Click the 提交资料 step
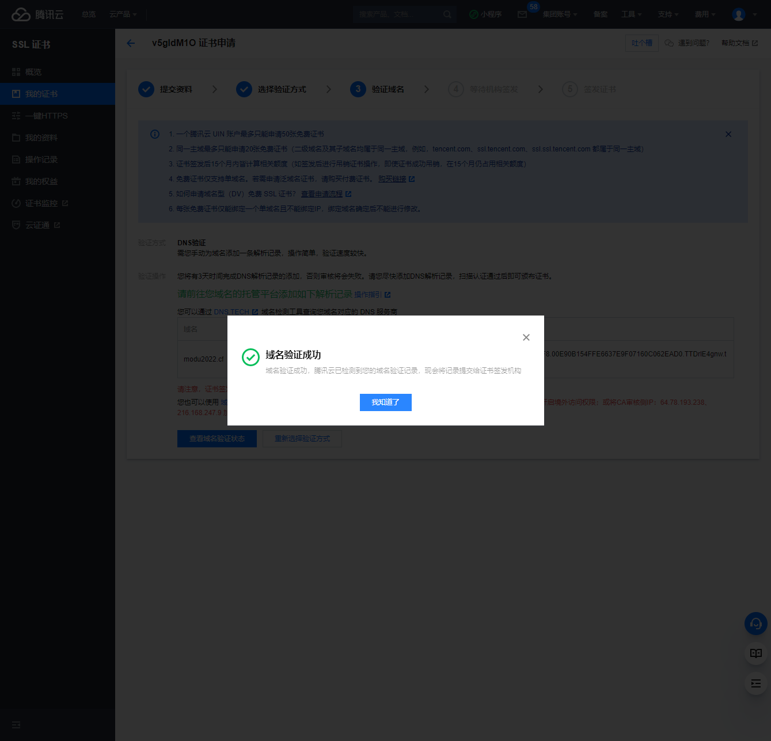 tap(165, 89)
